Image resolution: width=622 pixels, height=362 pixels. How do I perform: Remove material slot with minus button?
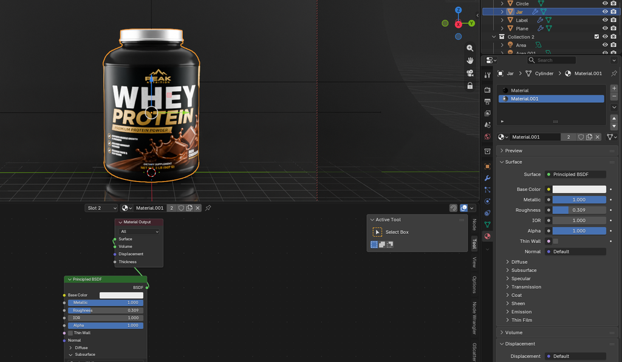(614, 97)
